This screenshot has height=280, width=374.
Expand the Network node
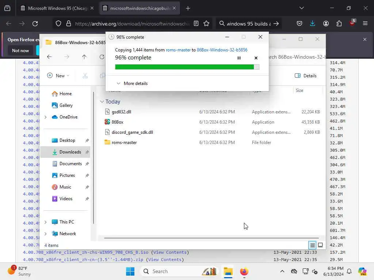click(x=46, y=234)
